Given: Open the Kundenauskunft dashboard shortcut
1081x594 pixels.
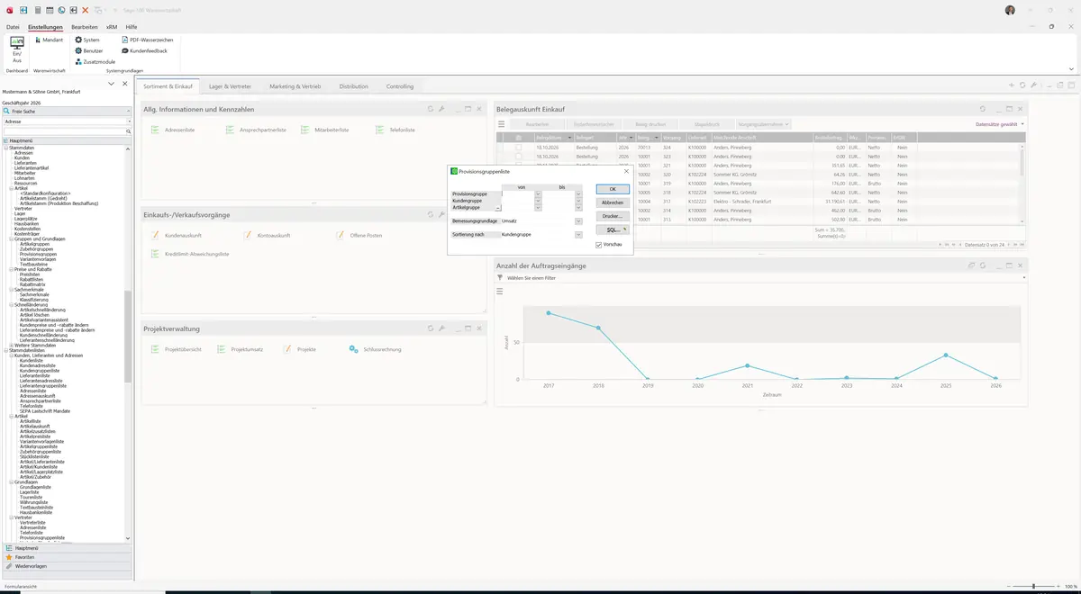Looking at the screenshot, I should (x=175, y=235).
